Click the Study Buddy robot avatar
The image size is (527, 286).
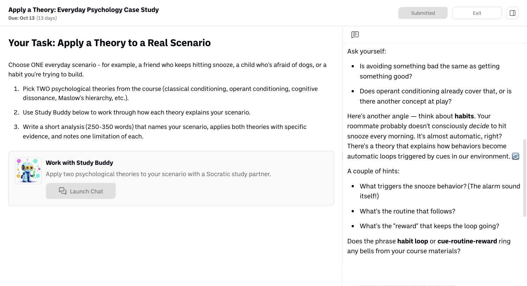click(28, 171)
